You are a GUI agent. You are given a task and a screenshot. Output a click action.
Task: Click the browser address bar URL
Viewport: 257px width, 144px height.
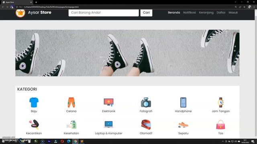pyautogui.click(x=51, y=7)
